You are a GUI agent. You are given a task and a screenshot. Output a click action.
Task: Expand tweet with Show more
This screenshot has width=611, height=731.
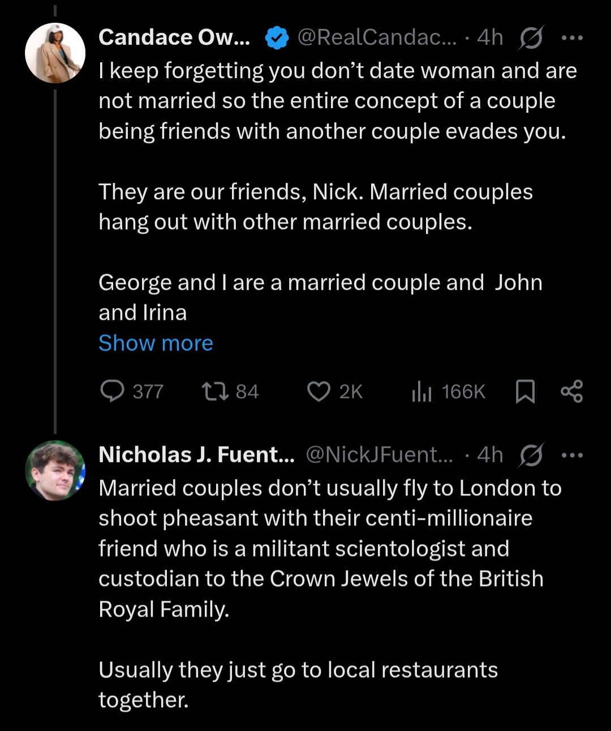[156, 343]
